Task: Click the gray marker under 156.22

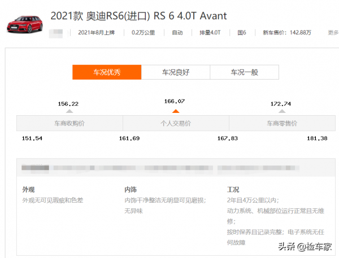Action: tap(69, 111)
